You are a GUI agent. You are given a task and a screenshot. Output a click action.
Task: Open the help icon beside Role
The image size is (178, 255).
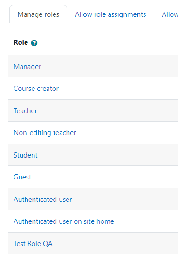(x=34, y=43)
